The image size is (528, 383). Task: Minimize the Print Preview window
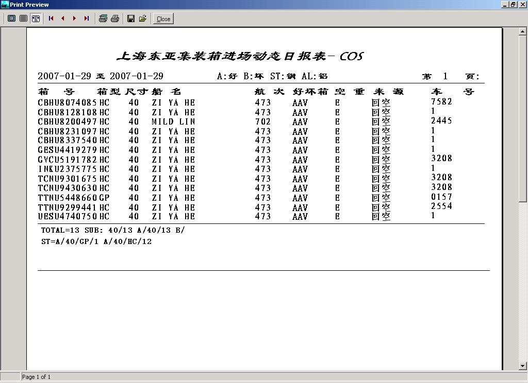[504, 4]
